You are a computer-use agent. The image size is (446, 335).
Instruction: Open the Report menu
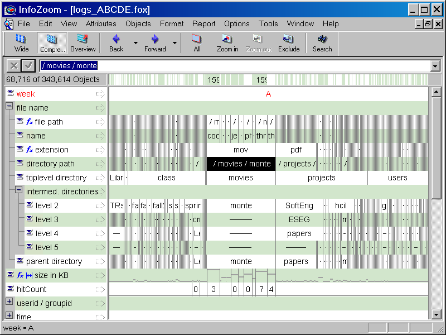203,24
